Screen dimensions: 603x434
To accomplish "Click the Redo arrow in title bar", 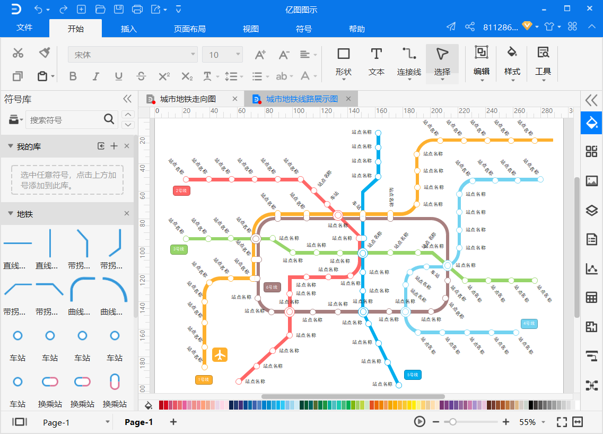I will tap(64, 9).
